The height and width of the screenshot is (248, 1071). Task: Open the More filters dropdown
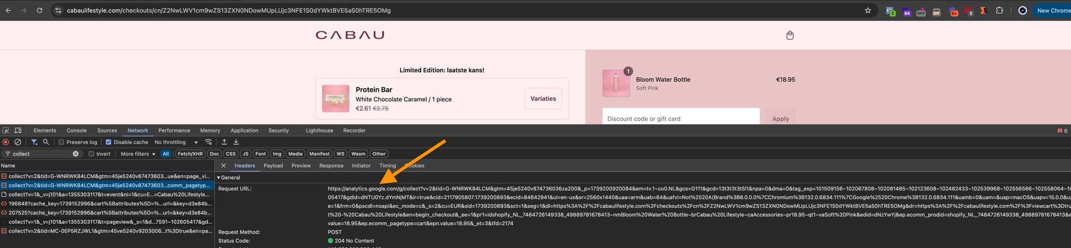point(138,154)
